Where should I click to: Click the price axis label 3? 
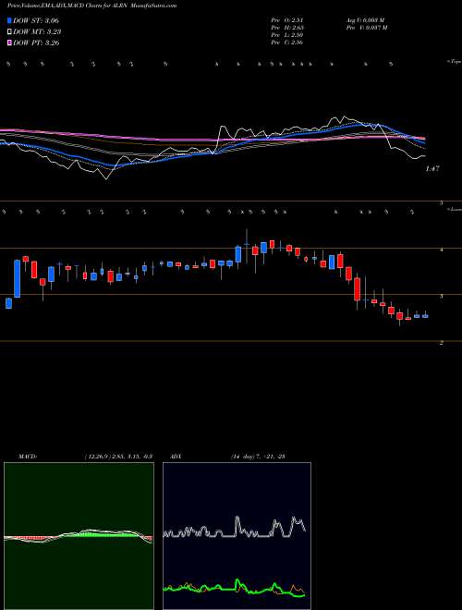click(x=442, y=296)
